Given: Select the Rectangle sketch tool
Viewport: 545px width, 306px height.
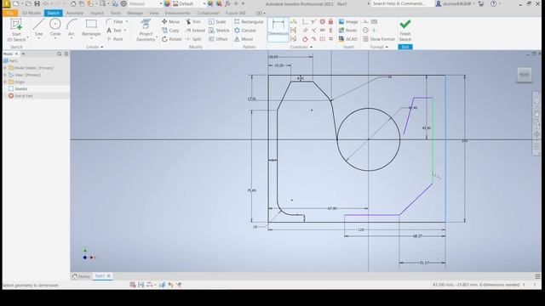Looking at the screenshot, I should pos(91,27).
